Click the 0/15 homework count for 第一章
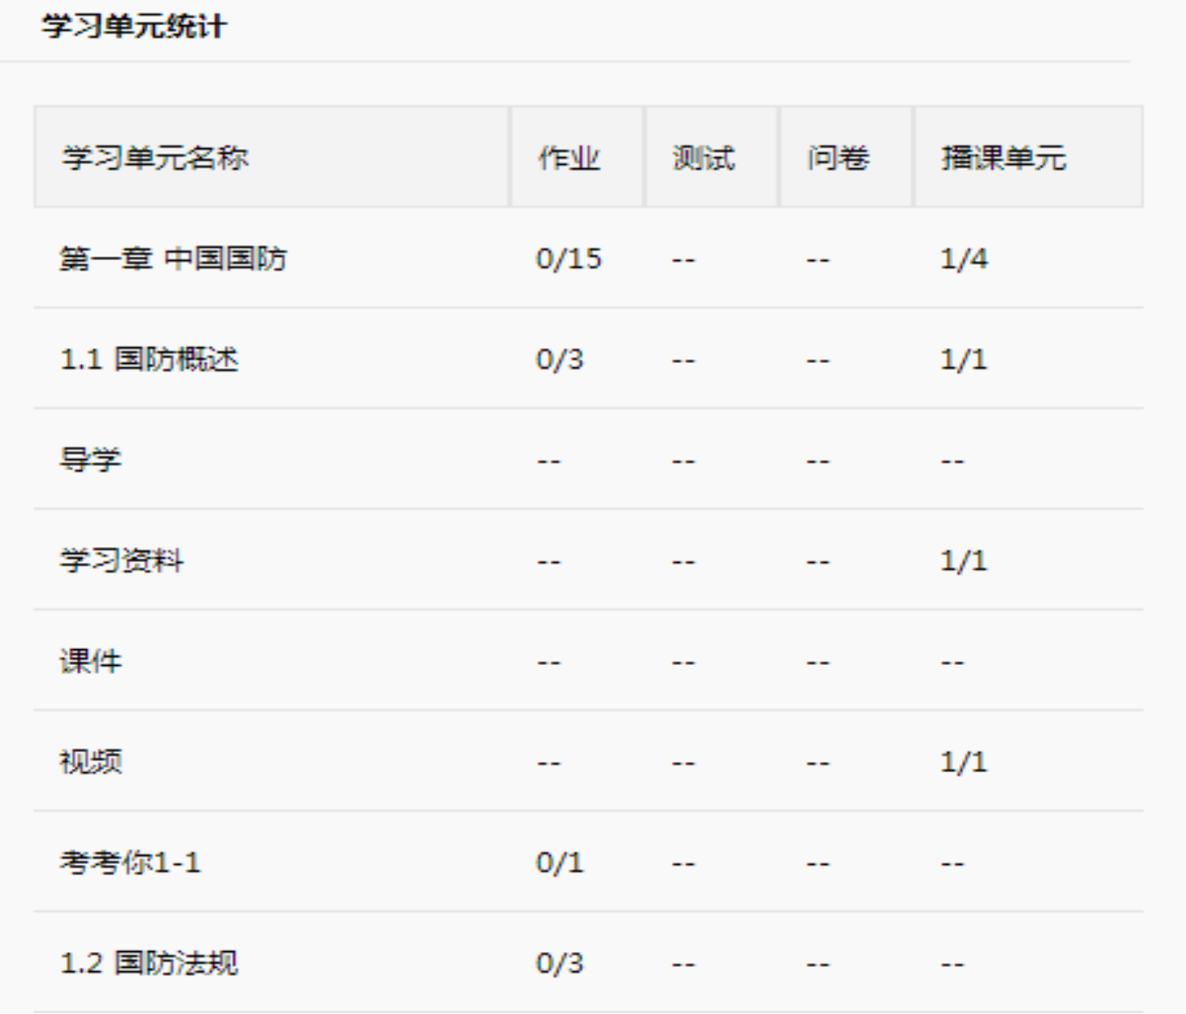 click(569, 258)
